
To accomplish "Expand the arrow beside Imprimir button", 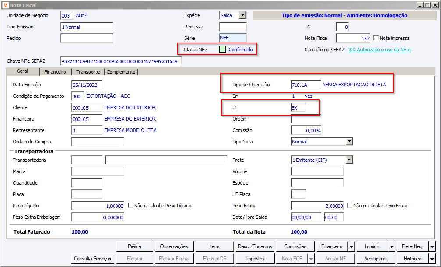I will point(391,246).
